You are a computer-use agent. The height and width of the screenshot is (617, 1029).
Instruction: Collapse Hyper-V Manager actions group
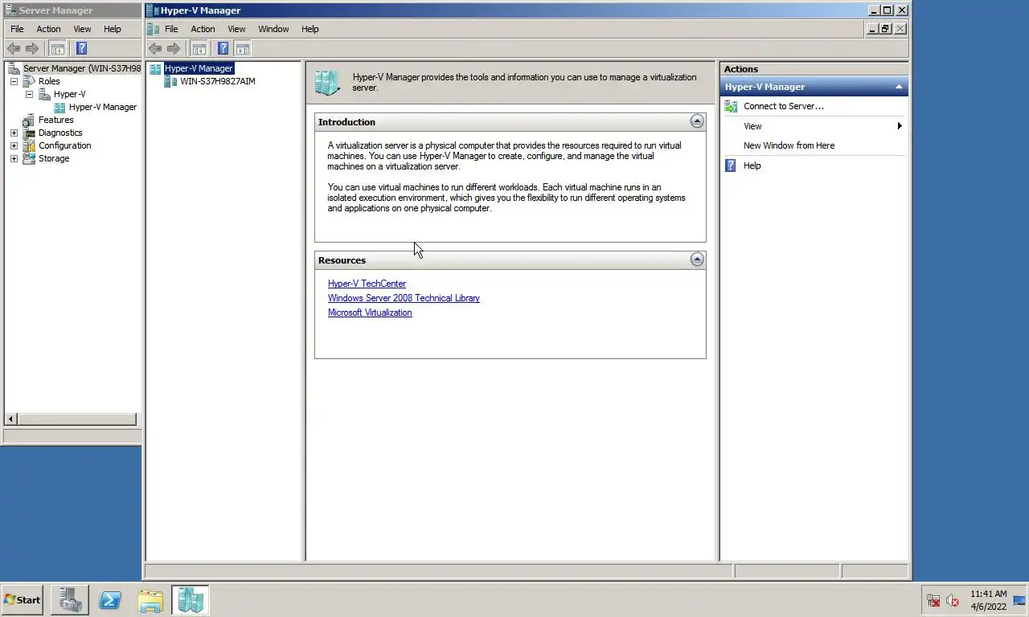(899, 87)
